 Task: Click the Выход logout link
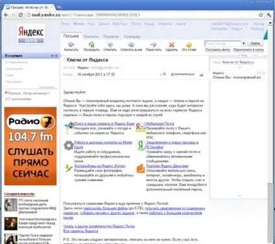click(259, 24)
